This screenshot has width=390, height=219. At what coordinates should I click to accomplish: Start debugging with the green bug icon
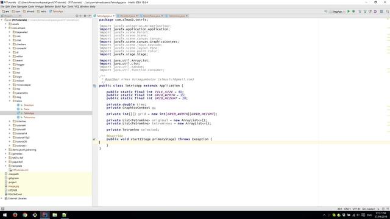click(x=353, y=12)
